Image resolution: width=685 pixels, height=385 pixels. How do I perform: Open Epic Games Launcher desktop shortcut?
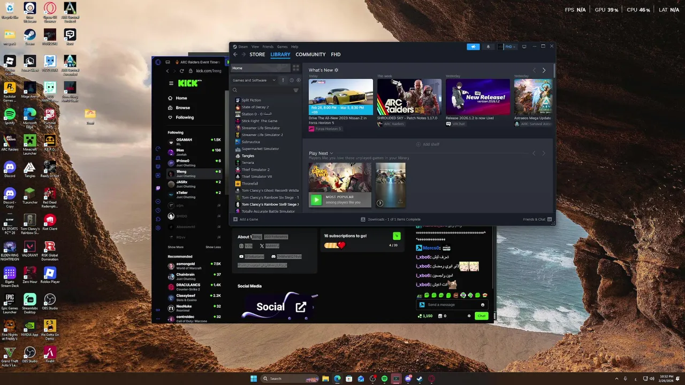(x=10, y=302)
